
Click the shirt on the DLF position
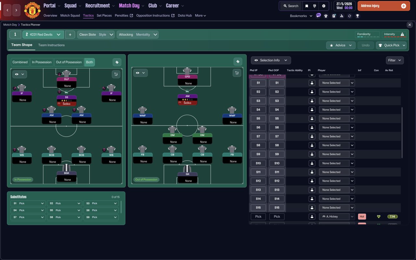(67, 73)
